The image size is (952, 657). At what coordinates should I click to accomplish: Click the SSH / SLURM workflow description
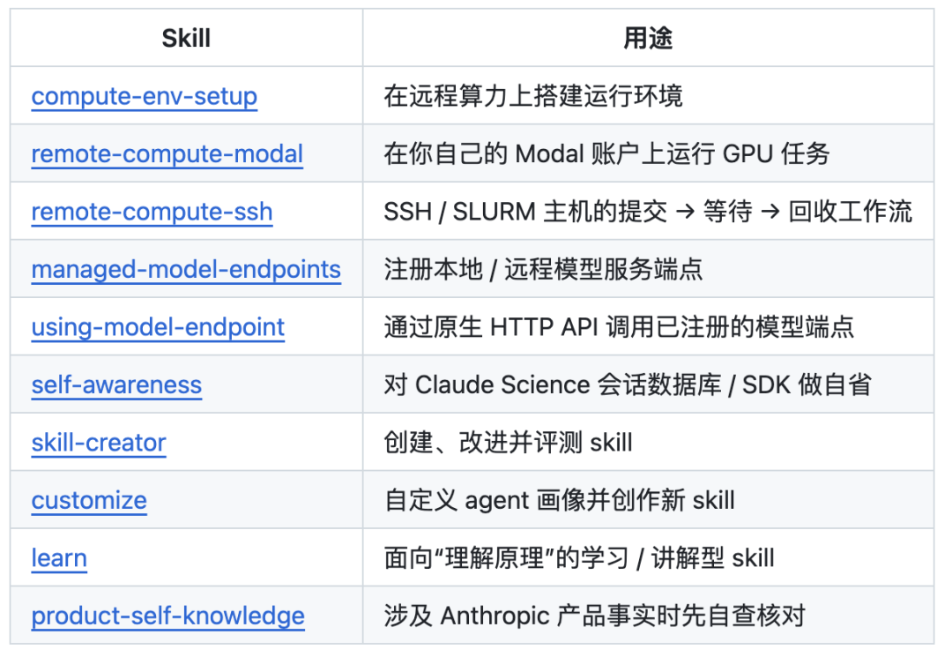648,212
